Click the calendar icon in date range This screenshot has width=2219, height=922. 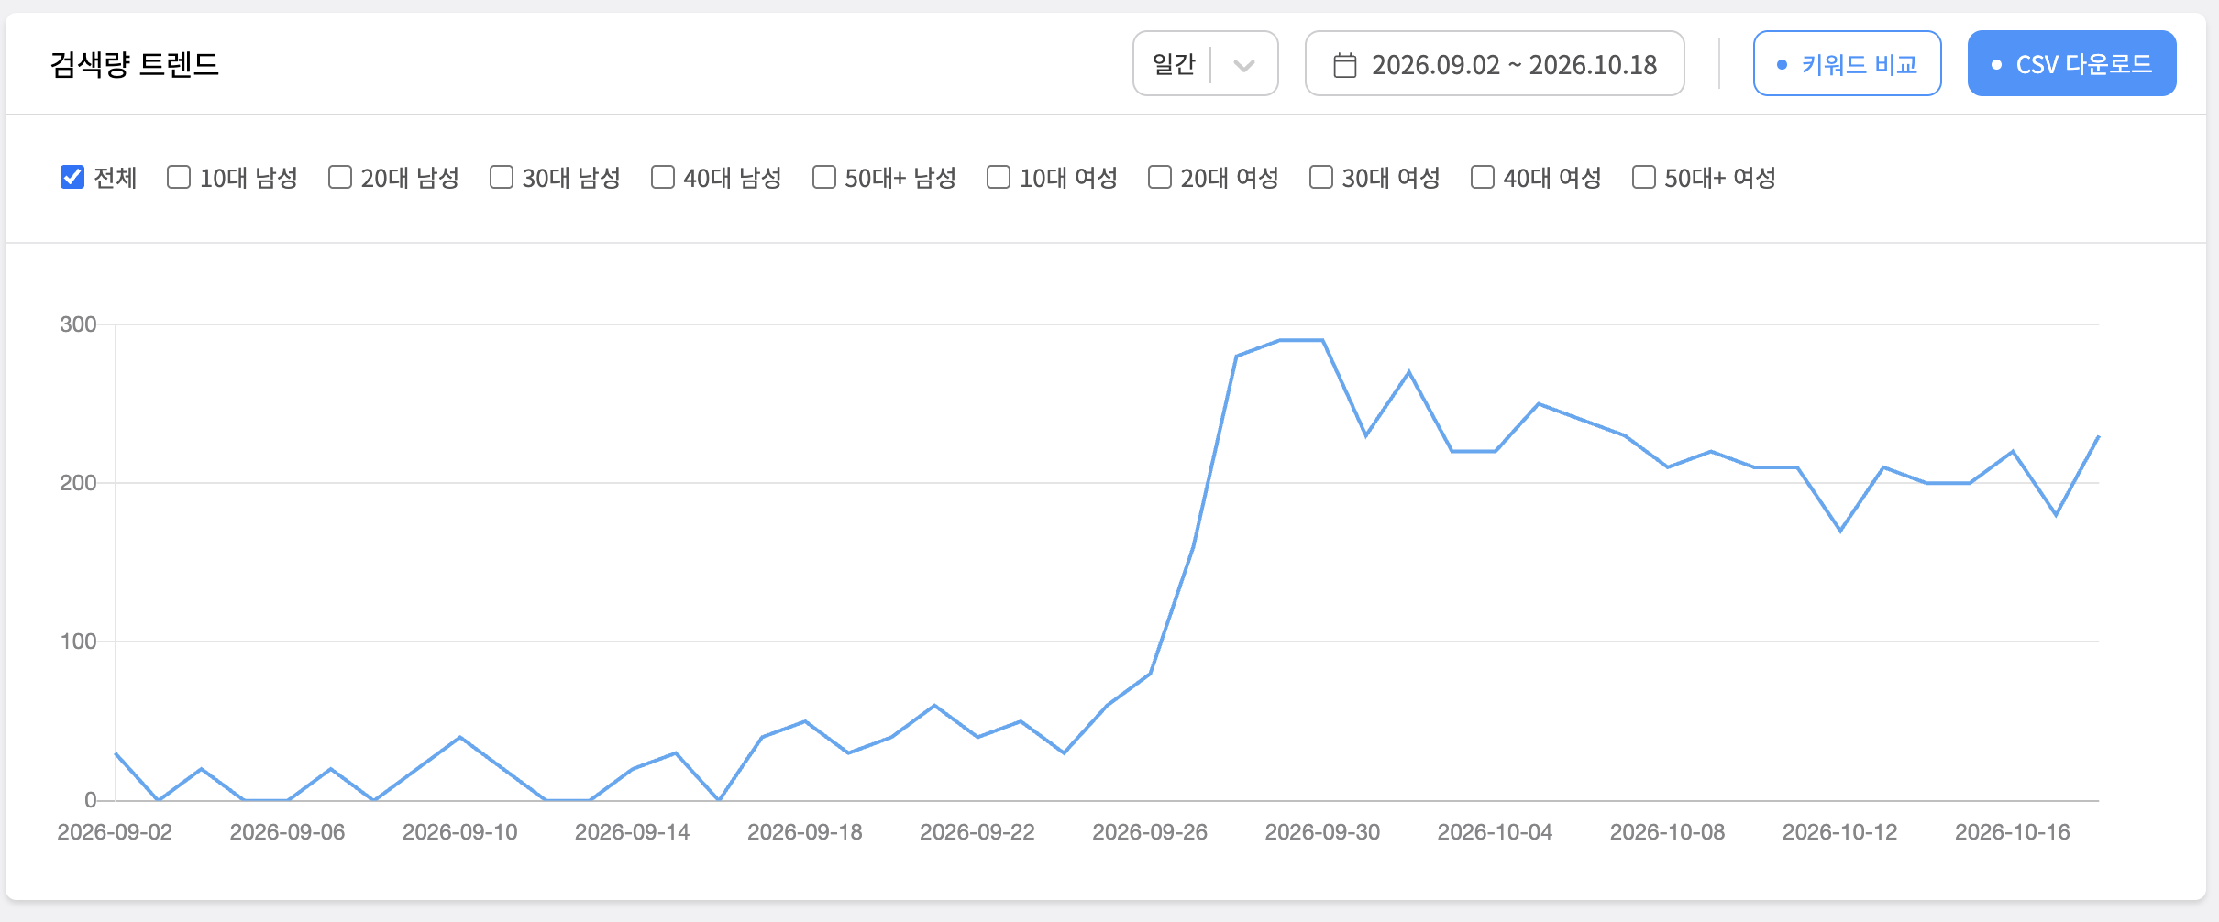tap(1344, 65)
